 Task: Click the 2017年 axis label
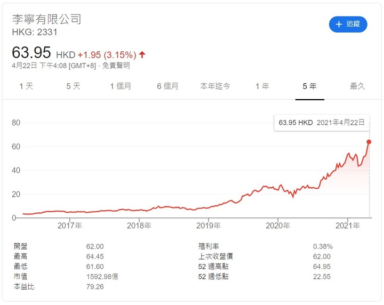coord(69,225)
